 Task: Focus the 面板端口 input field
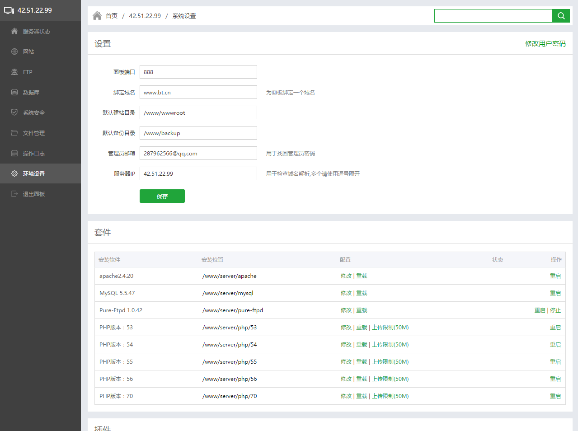coord(198,72)
